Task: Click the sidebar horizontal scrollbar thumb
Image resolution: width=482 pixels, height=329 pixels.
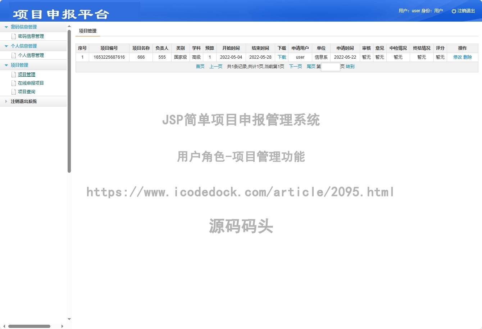Action: (29, 326)
